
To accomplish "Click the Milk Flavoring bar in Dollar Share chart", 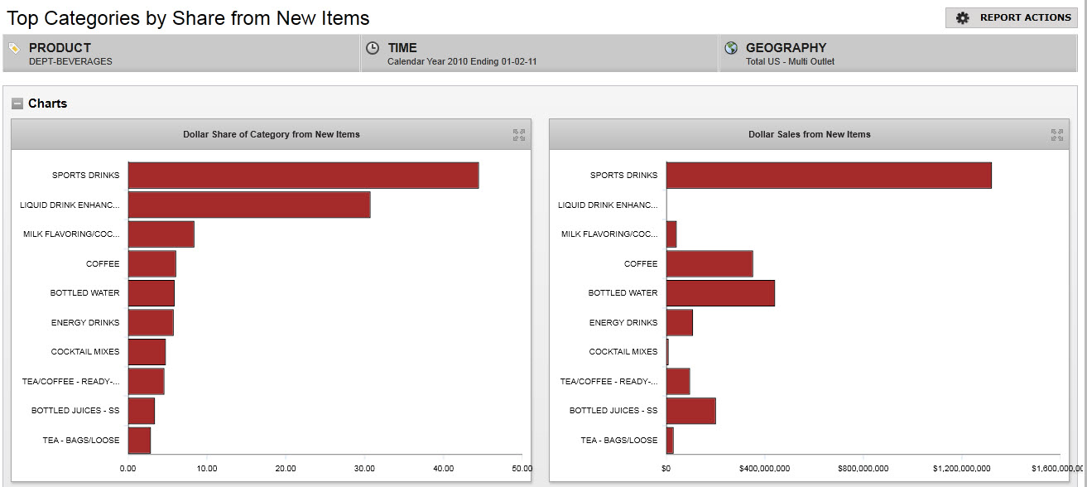I will click(x=161, y=234).
